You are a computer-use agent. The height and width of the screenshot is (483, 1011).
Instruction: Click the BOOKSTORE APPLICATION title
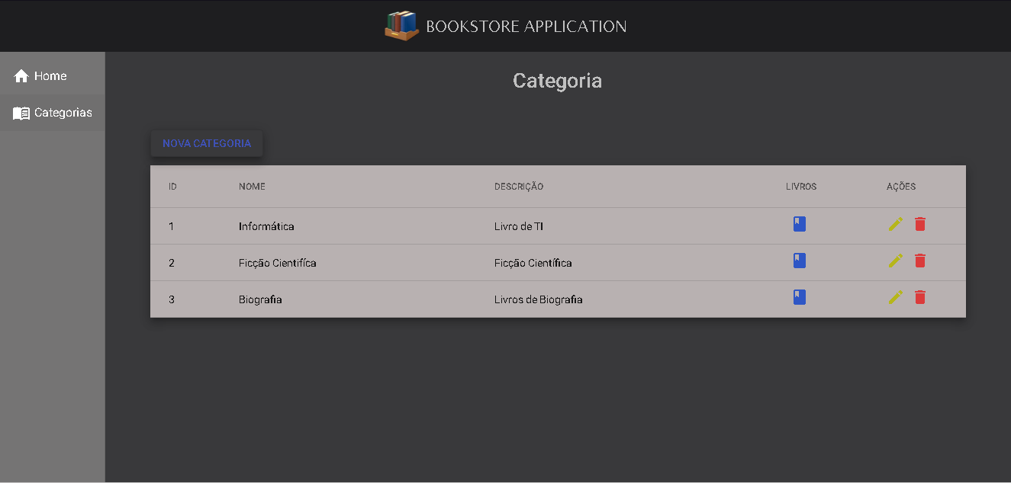[x=526, y=25]
